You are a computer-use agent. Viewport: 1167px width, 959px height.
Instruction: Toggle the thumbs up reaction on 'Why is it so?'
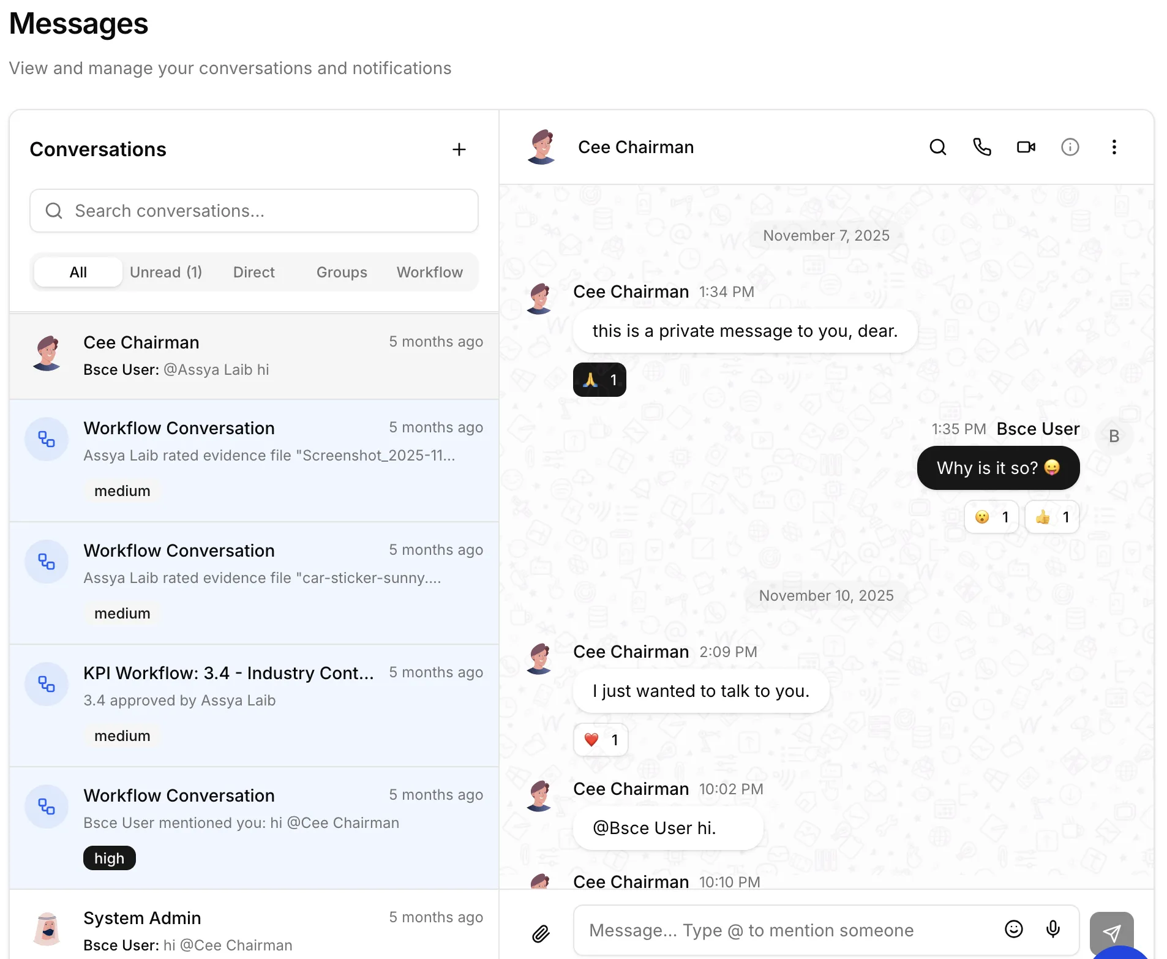pos(1051,517)
